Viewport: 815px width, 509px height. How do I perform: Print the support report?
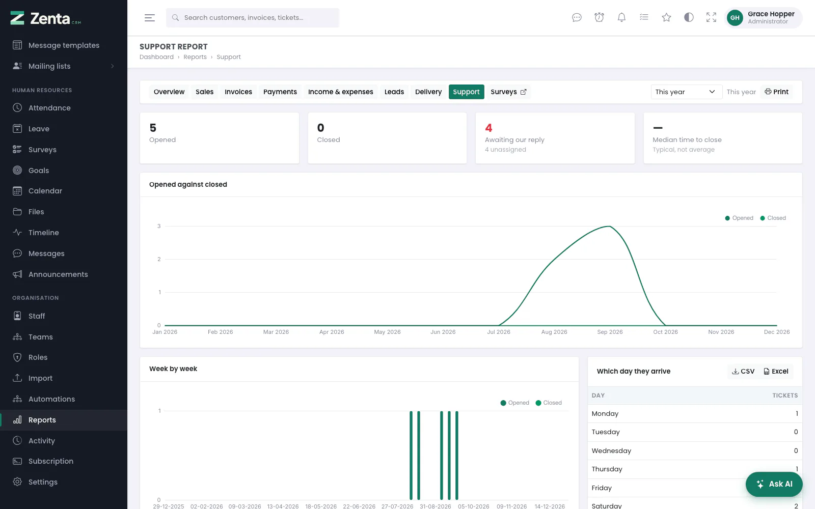pos(777,92)
